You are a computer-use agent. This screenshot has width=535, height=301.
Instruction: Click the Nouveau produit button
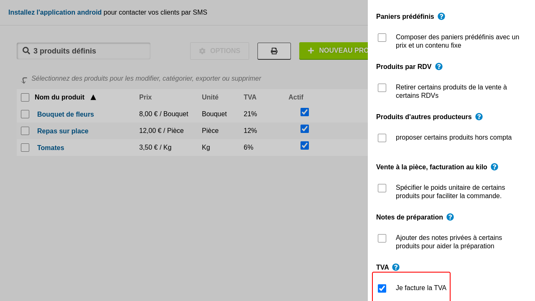coord(334,51)
